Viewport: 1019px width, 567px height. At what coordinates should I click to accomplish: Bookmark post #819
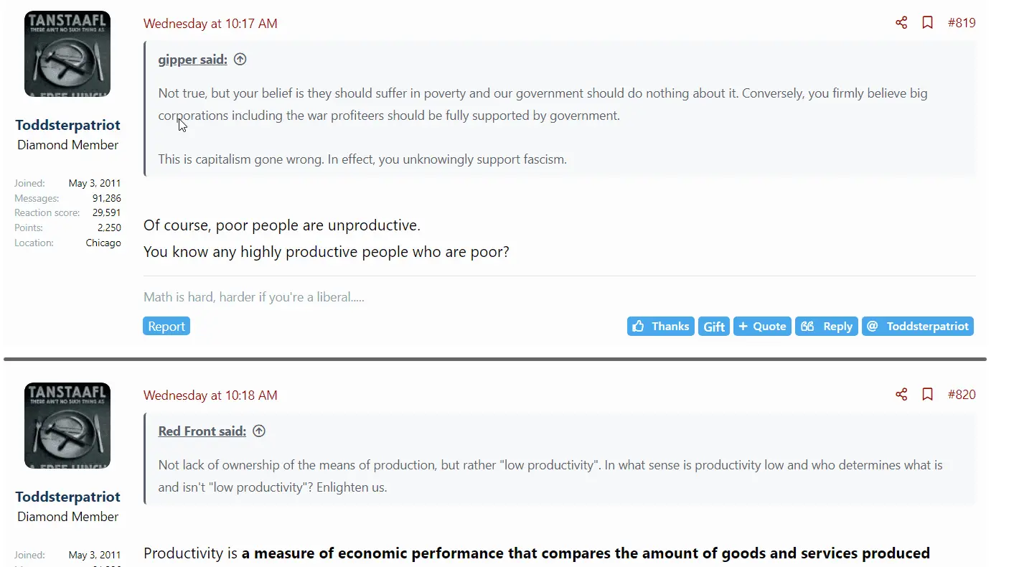[927, 23]
